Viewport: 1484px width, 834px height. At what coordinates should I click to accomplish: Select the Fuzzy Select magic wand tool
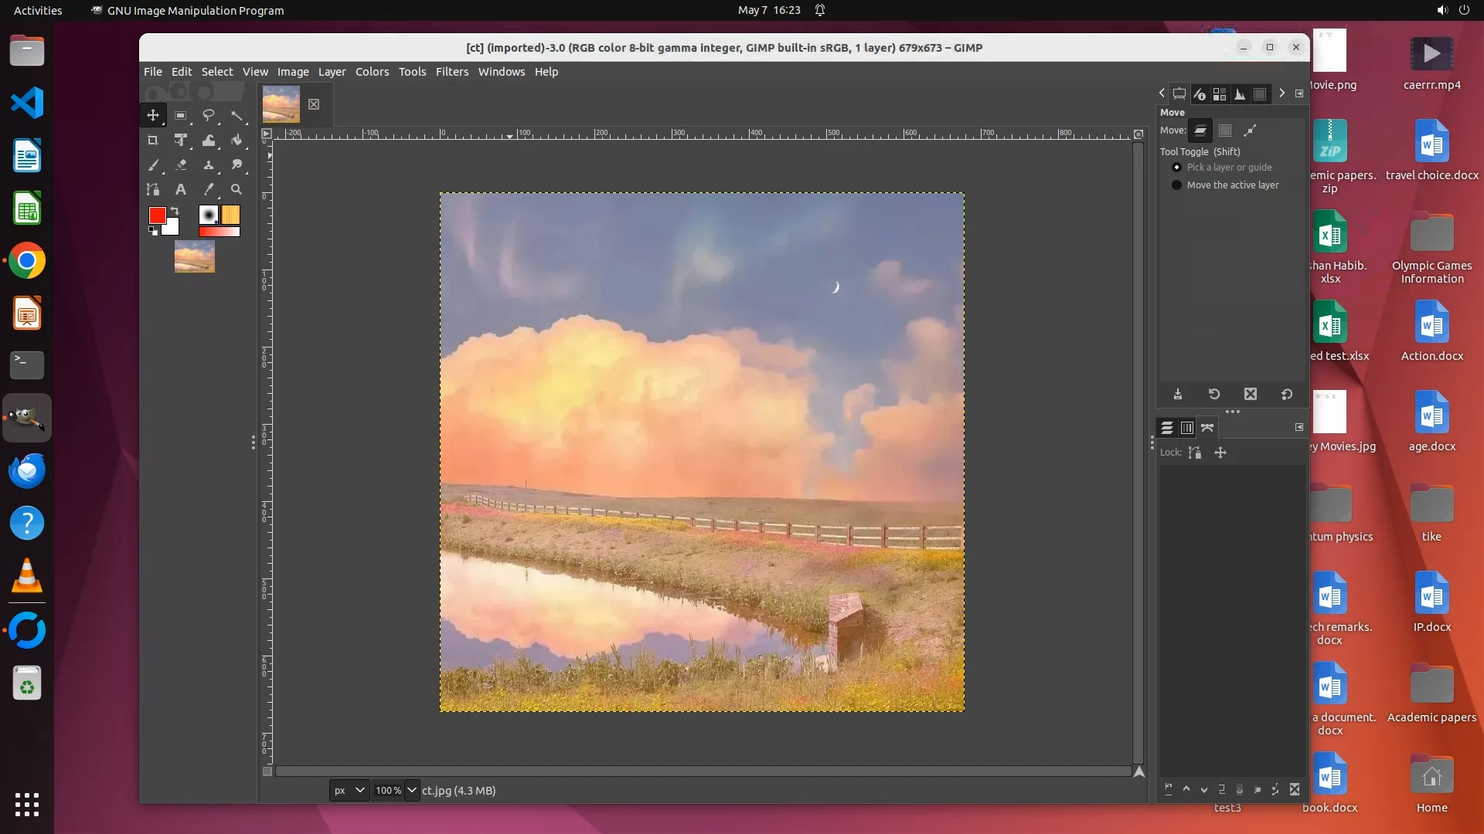coord(237,116)
